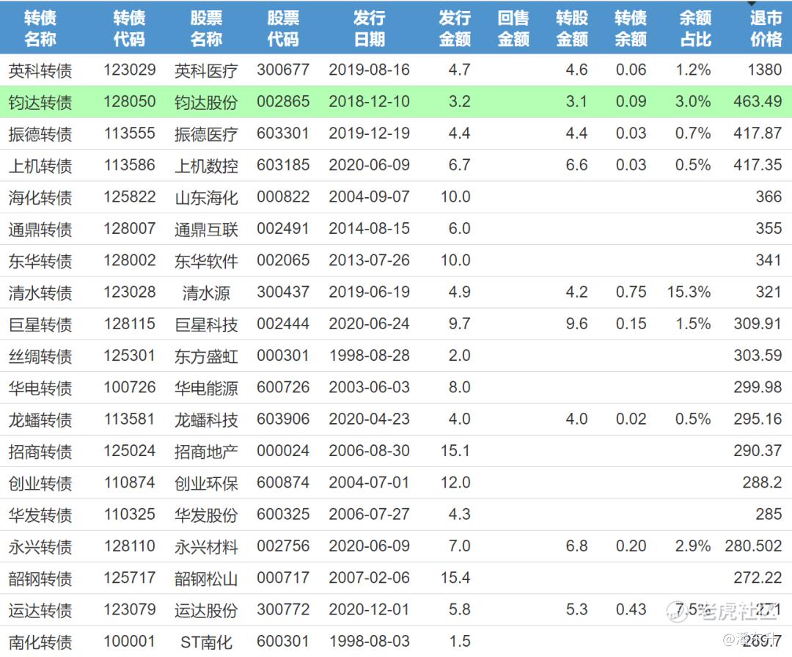Click stock code 002491

click(283, 229)
